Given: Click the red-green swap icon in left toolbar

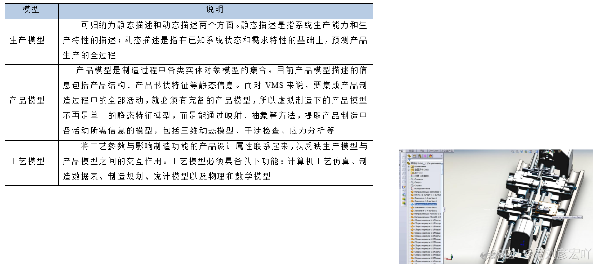Looking at the screenshot, I should (x=404, y=195).
